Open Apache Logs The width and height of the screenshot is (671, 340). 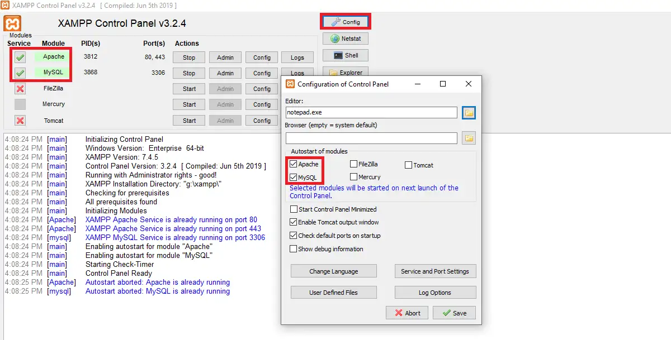(297, 58)
